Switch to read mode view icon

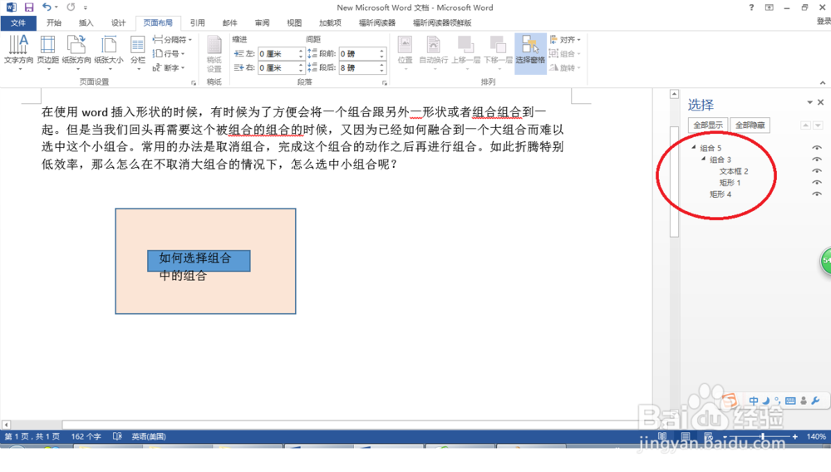pos(662,436)
